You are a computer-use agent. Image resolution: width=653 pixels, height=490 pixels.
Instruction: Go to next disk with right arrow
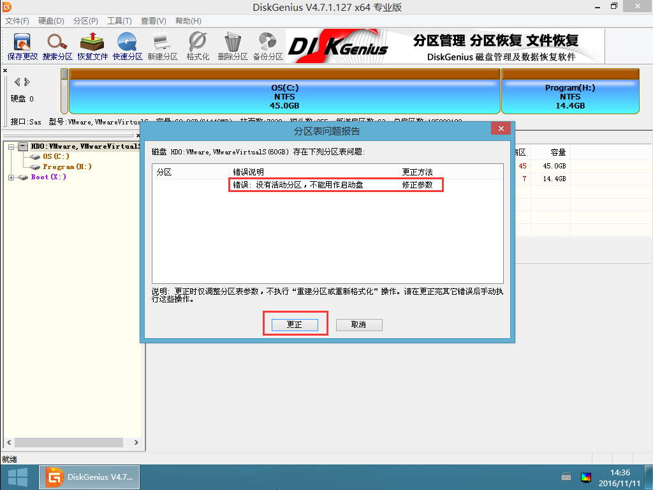coord(27,82)
